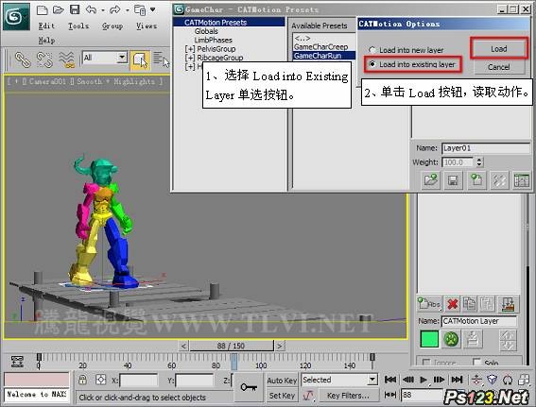
Task: Click the add layer icon under Weight
Action: pyautogui.click(x=476, y=179)
